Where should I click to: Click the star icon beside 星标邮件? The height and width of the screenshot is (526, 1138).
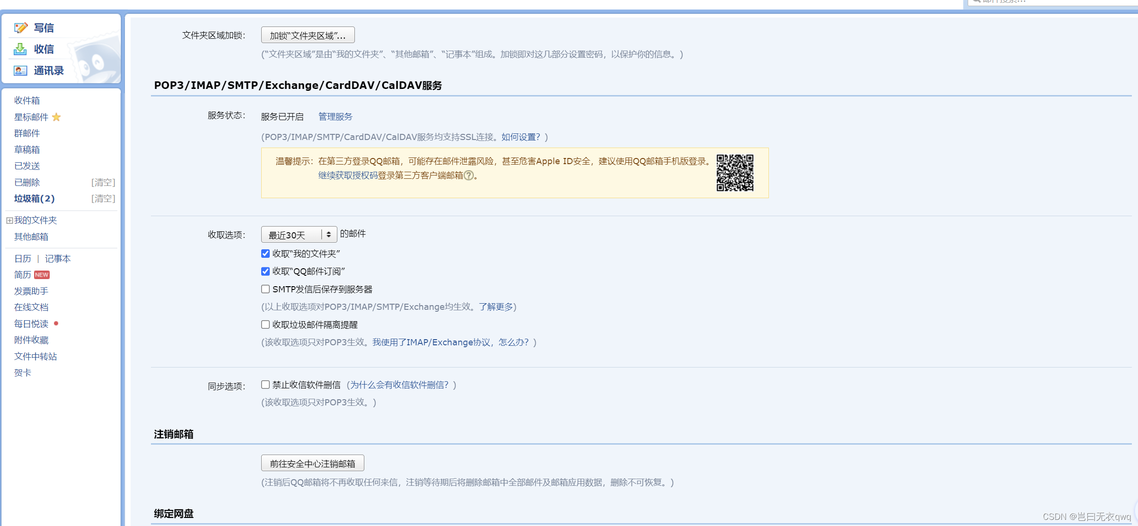point(56,117)
